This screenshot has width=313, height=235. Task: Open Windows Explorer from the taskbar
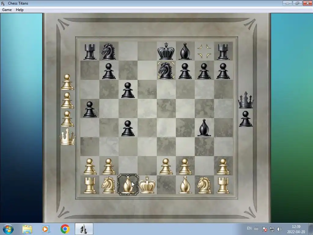pos(27,229)
